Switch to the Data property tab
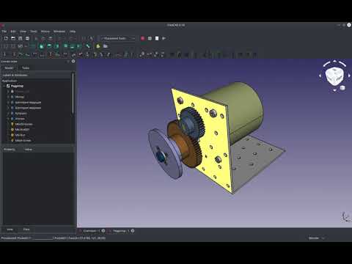The image size is (352, 264). (26, 230)
